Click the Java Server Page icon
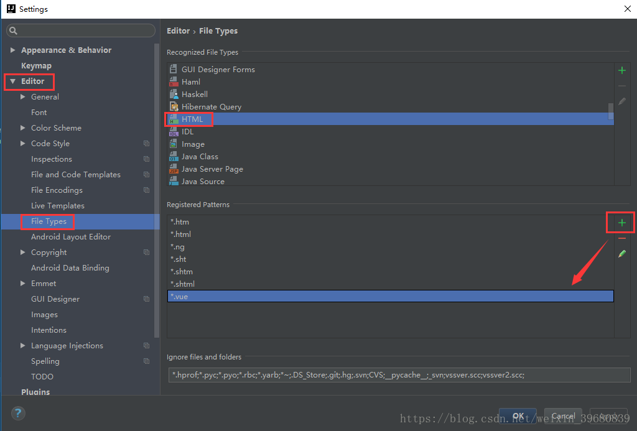 pos(174,169)
